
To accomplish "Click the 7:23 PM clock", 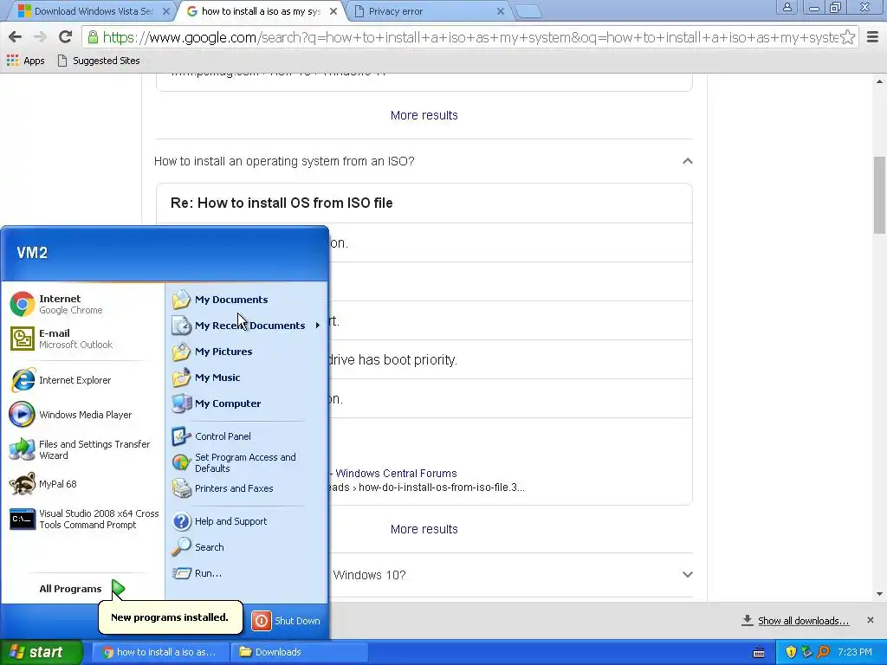I will tap(855, 652).
